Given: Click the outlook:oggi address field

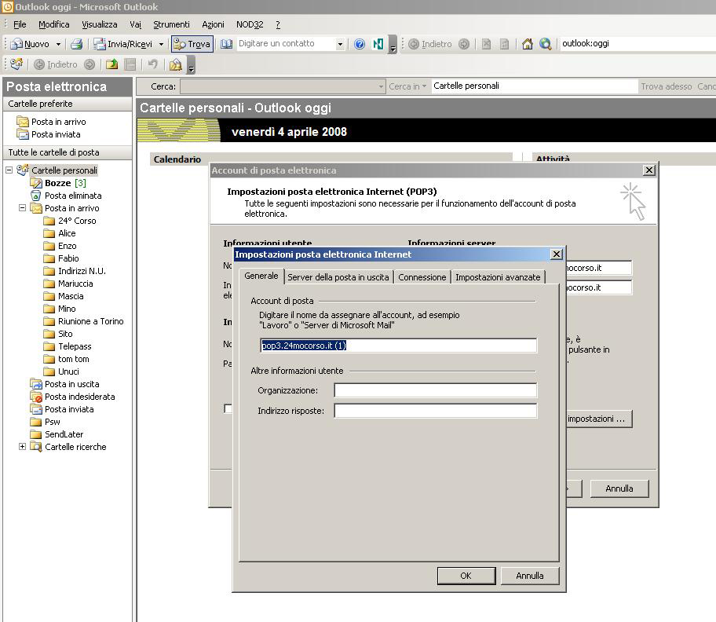Looking at the screenshot, I should point(637,43).
